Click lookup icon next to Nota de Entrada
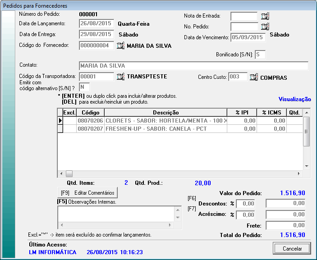Image resolution: width=317 pixels, height=260 pixels. (265, 16)
